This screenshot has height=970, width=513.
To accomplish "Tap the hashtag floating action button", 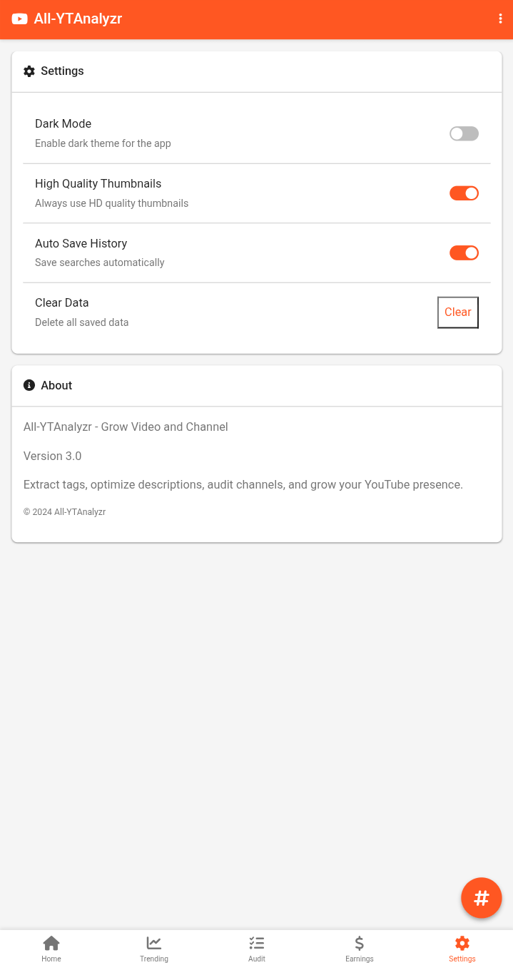I will 482,898.
